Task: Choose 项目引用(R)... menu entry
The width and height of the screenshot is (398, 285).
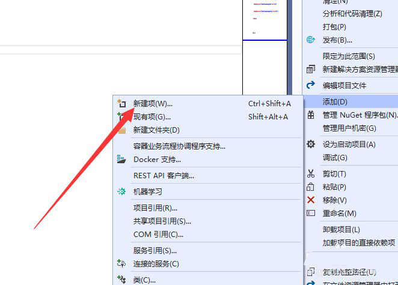Action: click(x=155, y=208)
